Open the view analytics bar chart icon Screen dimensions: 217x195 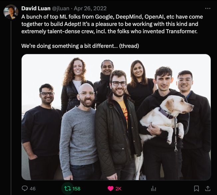(153, 188)
